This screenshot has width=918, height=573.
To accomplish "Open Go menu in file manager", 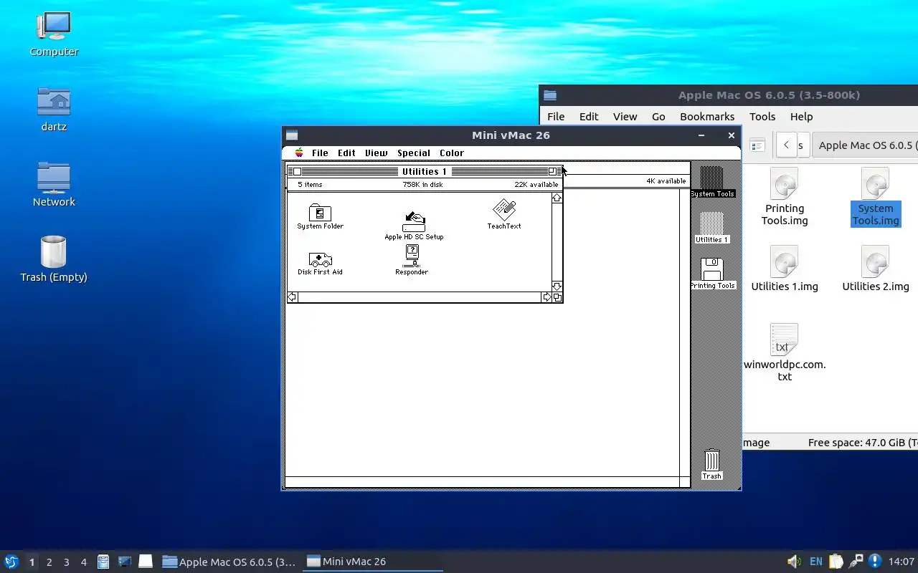I will [658, 116].
